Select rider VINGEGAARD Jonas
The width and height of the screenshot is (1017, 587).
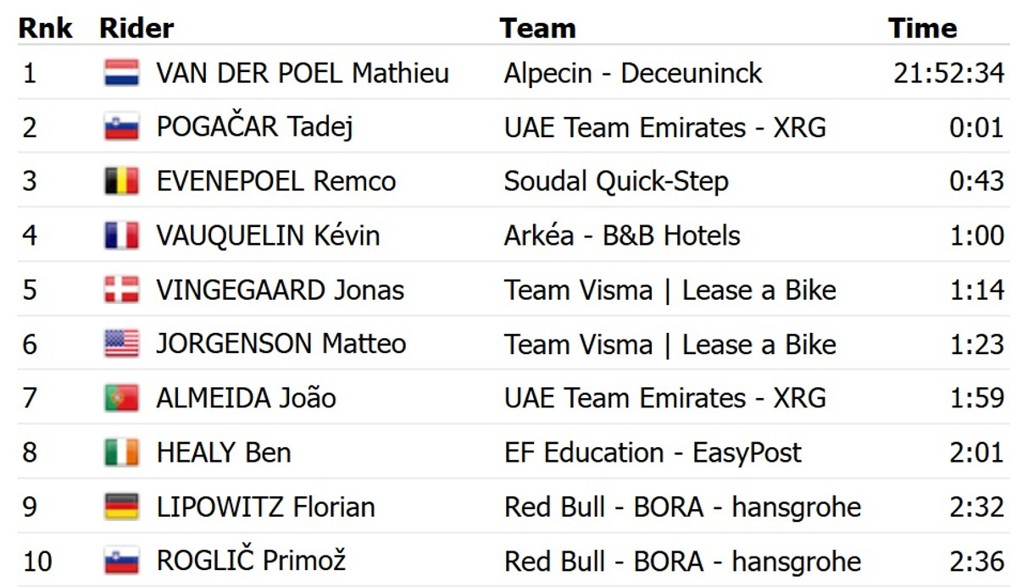pos(280,290)
